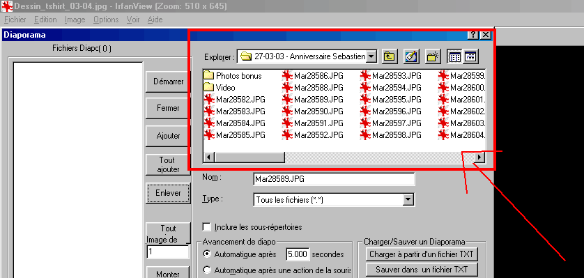Go up one folder level icon

390,56
